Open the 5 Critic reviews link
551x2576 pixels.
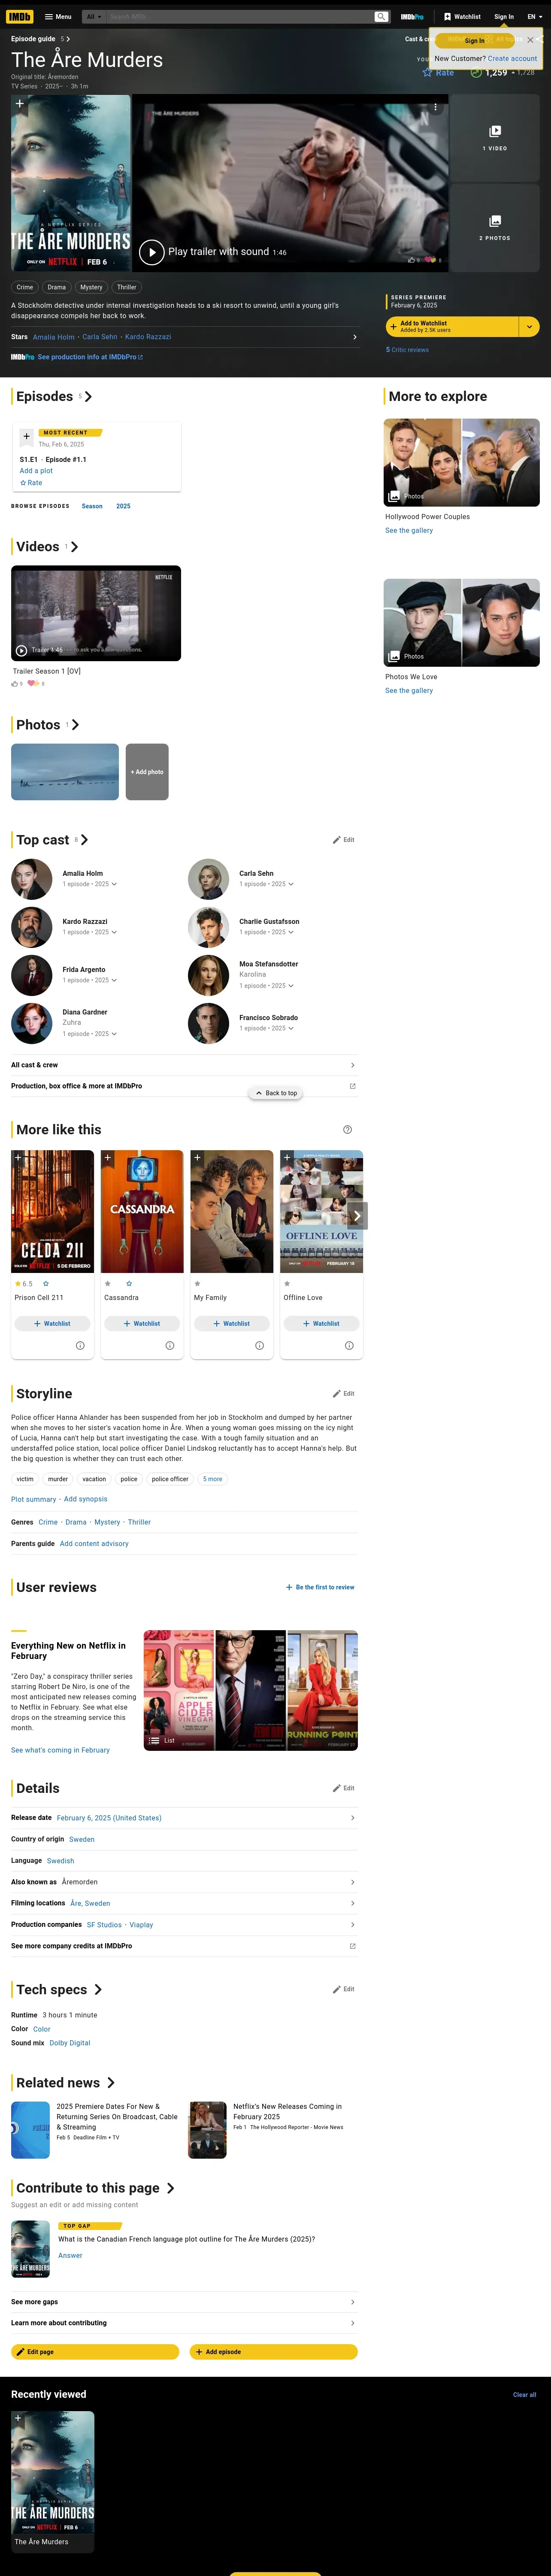[x=407, y=350]
